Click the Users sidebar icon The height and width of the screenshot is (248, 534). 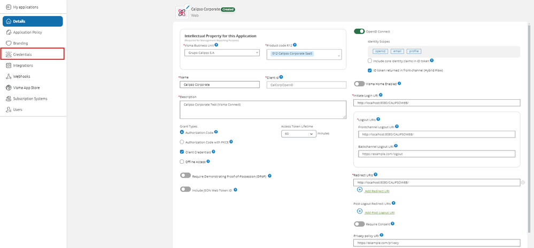[9, 110]
